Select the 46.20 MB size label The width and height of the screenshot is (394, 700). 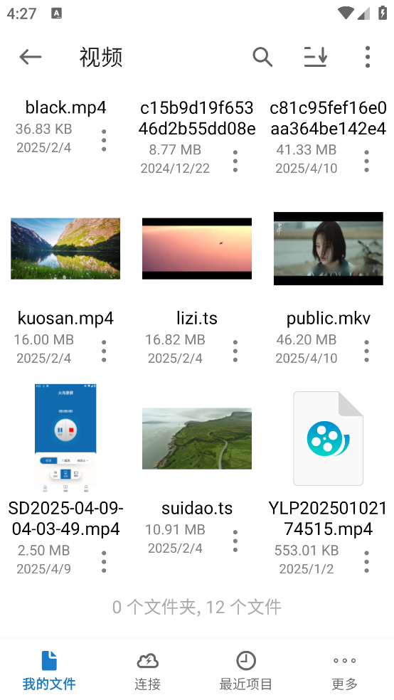[x=306, y=340]
